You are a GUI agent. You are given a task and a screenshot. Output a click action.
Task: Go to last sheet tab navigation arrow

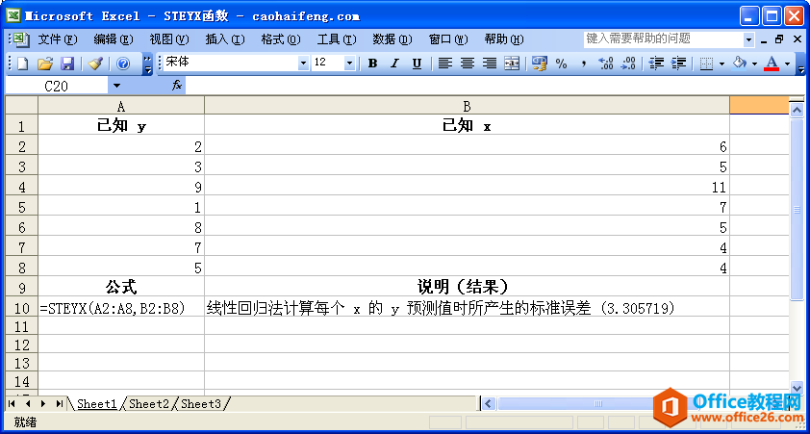tap(60, 403)
